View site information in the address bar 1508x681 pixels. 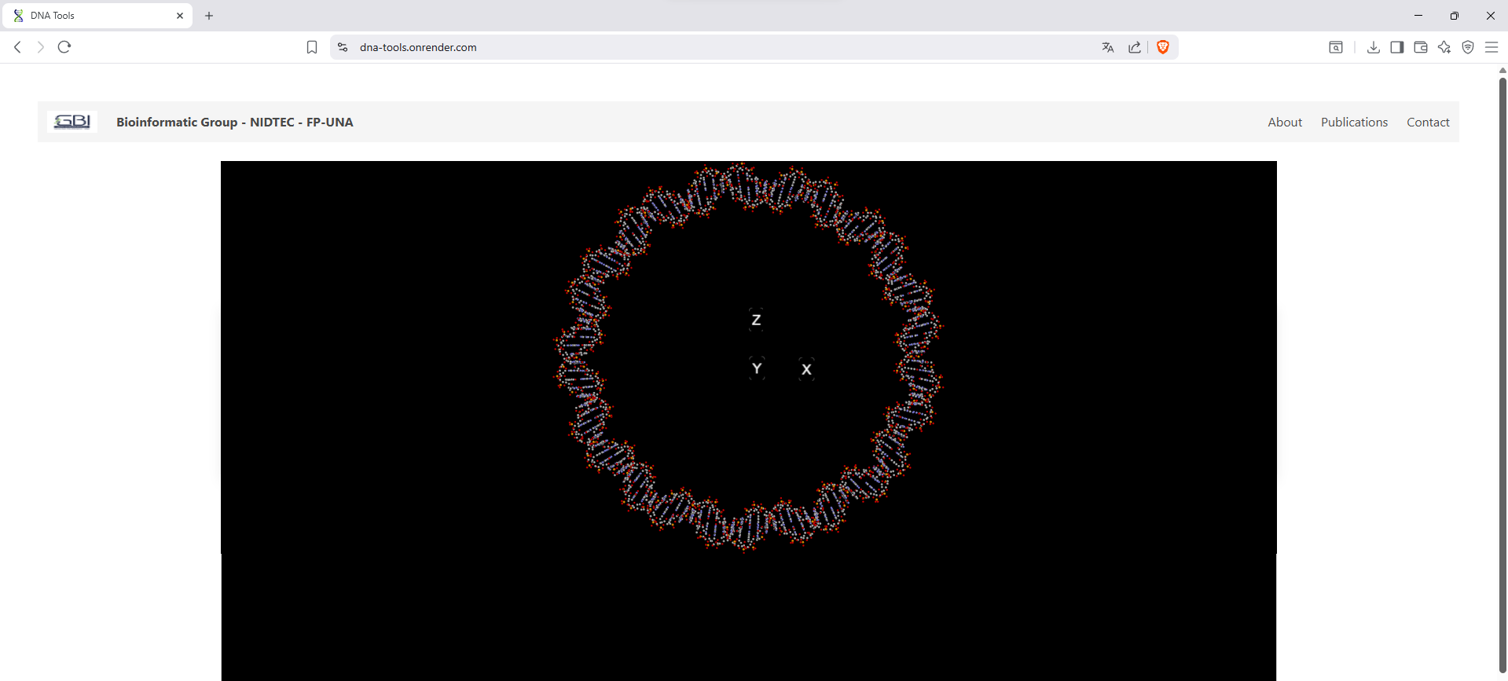[343, 47]
